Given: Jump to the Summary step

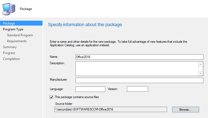Looking at the screenshot, I should pyautogui.click(x=10, y=47).
